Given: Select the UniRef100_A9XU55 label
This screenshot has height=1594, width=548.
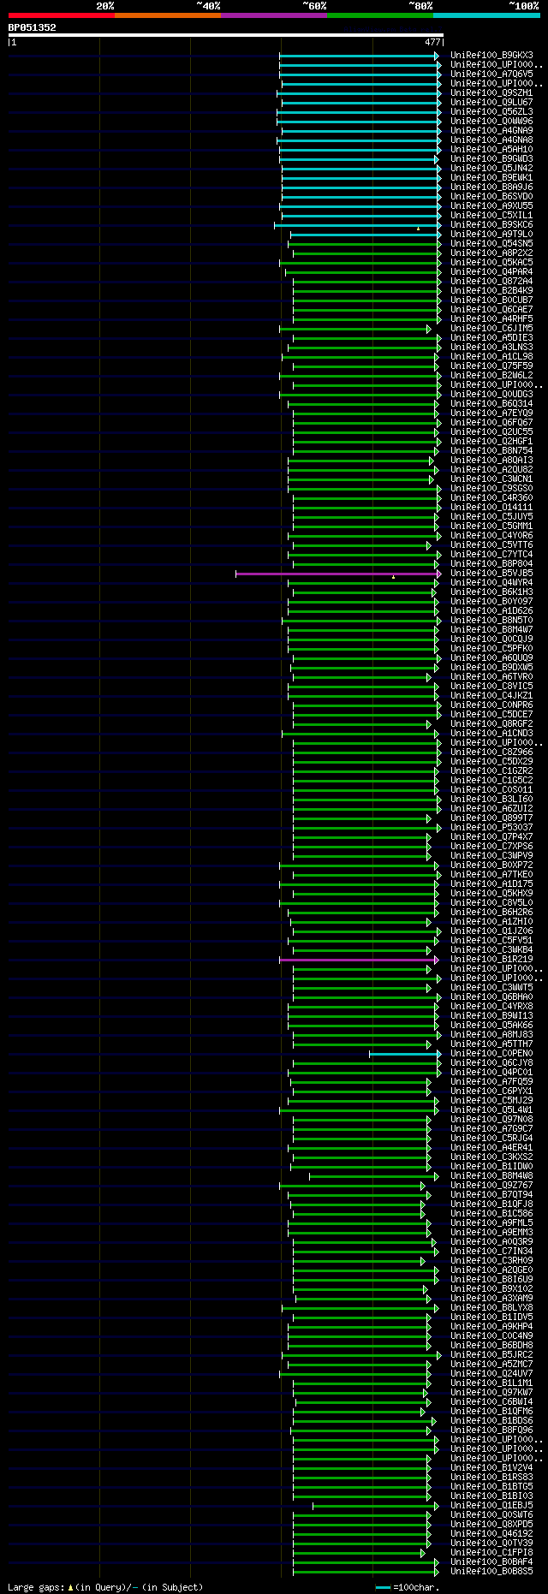Looking at the screenshot, I should (x=491, y=206).
